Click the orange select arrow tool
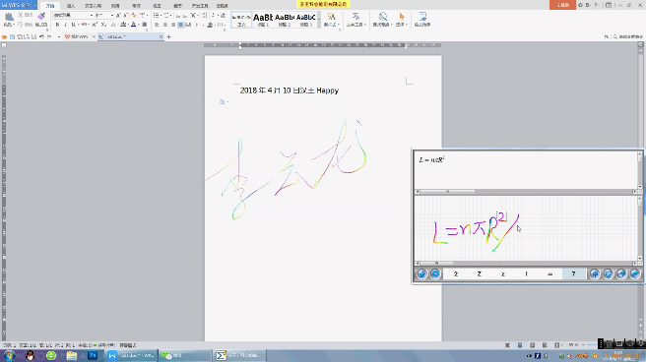Image resolution: width=646 pixels, height=362 pixels. (402, 17)
